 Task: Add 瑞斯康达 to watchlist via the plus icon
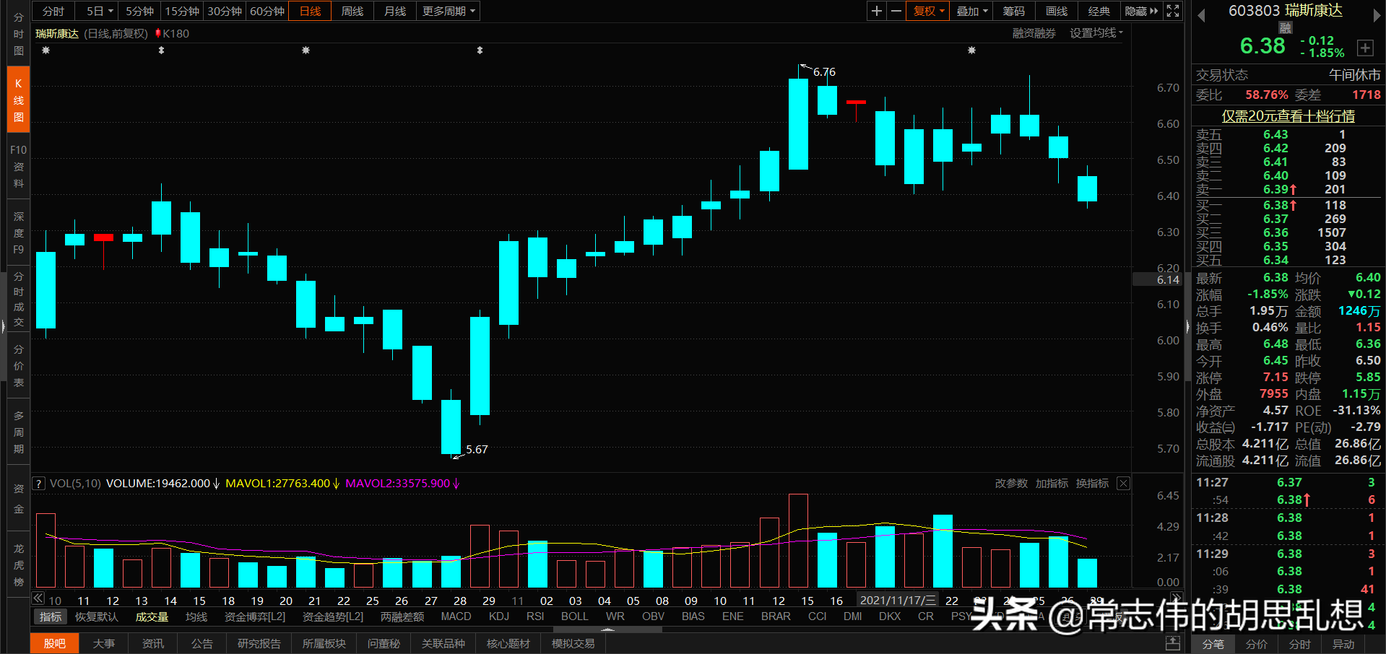(x=1366, y=48)
